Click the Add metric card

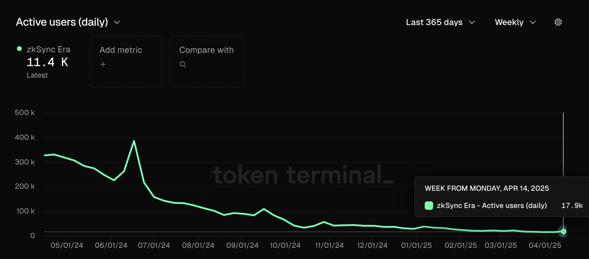click(x=127, y=62)
